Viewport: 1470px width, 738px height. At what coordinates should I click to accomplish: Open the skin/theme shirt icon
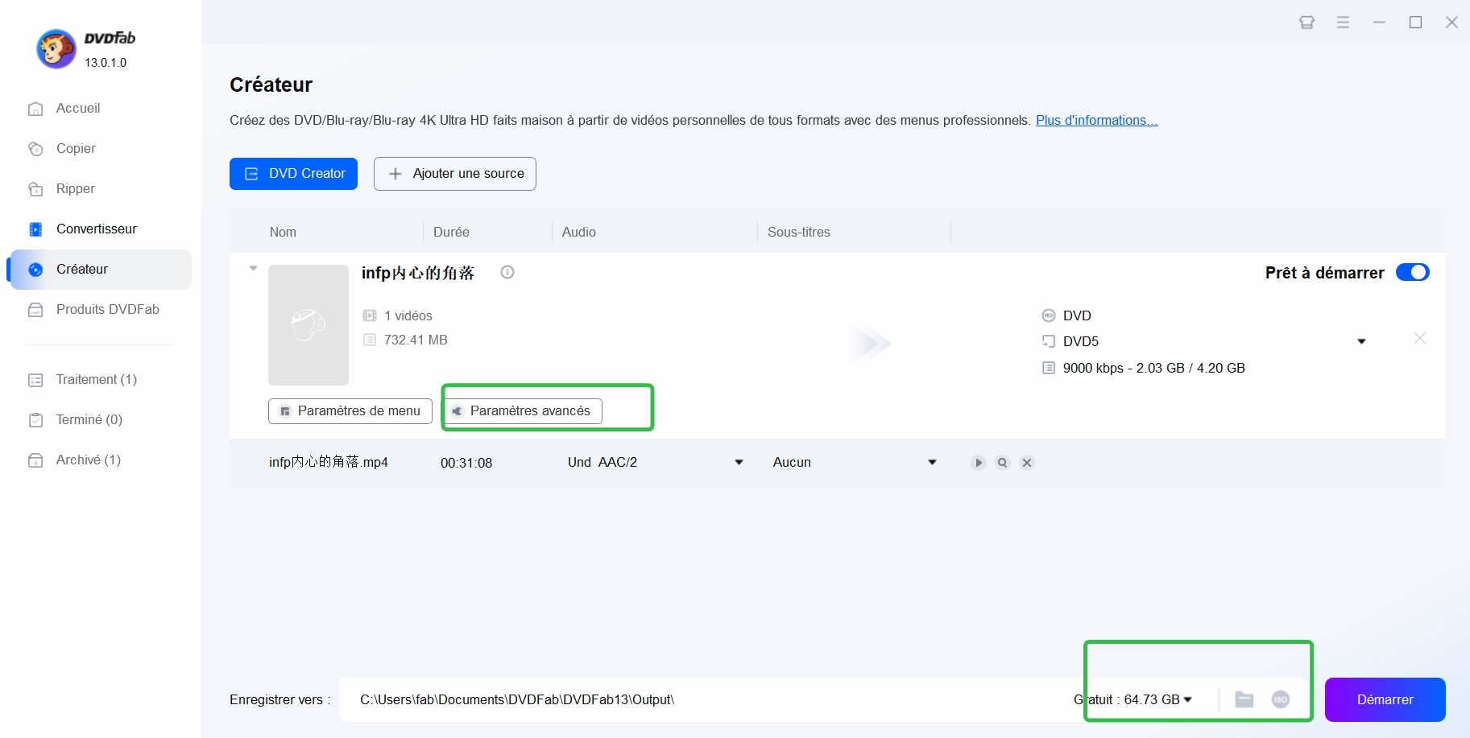pyautogui.click(x=1306, y=23)
